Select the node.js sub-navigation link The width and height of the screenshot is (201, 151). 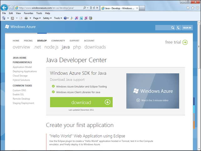click(51, 47)
